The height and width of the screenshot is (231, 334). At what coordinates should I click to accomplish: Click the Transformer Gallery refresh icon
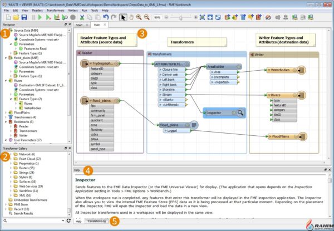68,221
